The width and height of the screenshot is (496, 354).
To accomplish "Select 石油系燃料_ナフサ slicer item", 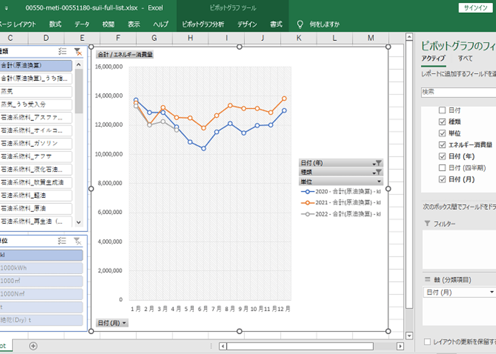I will [36, 156].
